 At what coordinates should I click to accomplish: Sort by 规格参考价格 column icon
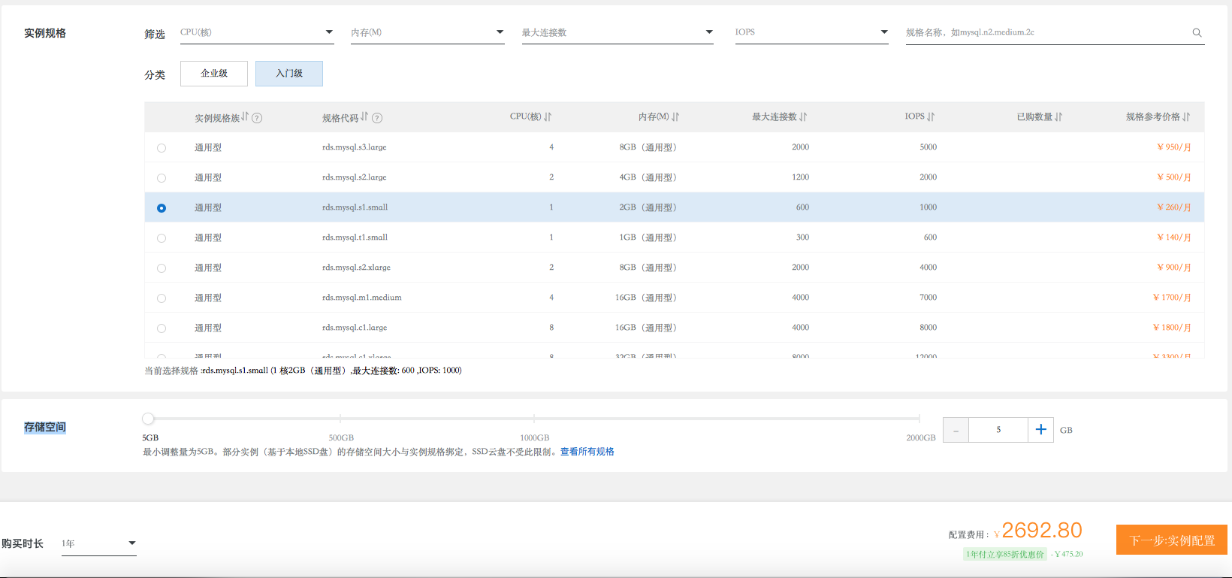coord(1186,117)
